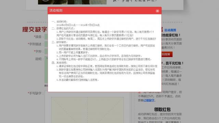Open the 已报缺字 link

(x=149, y=100)
